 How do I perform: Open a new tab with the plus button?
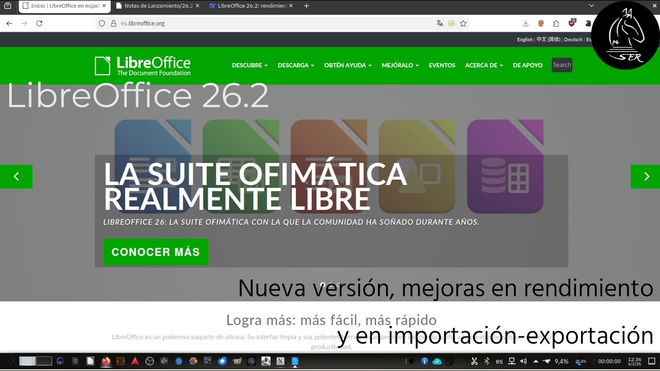306,6
